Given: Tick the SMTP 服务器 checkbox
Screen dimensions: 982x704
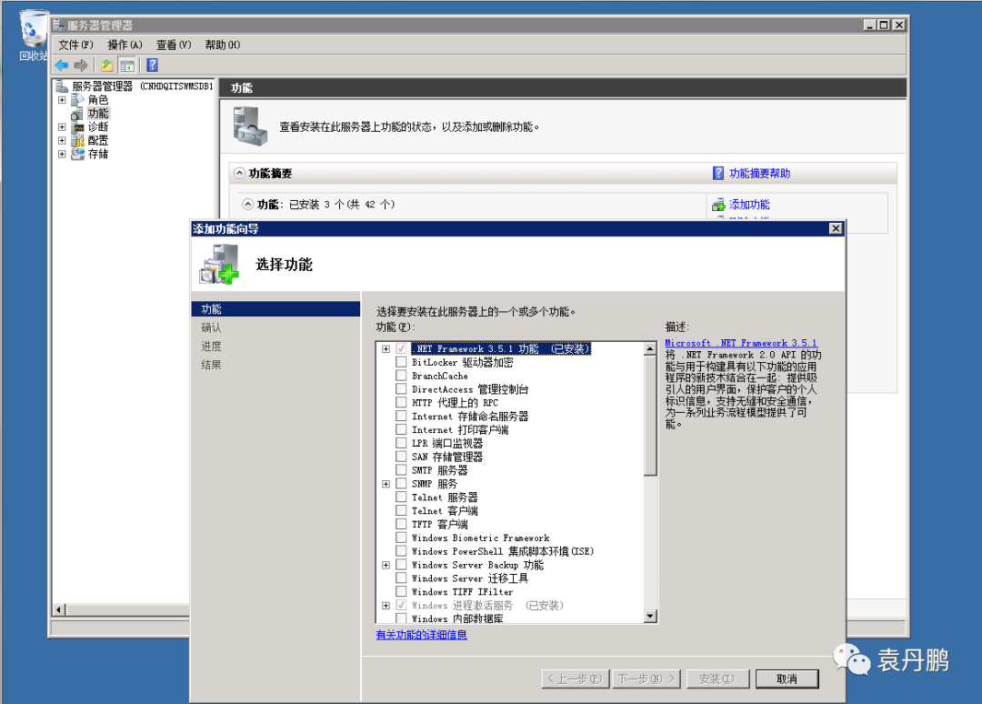Looking at the screenshot, I should pyautogui.click(x=401, y=469).
